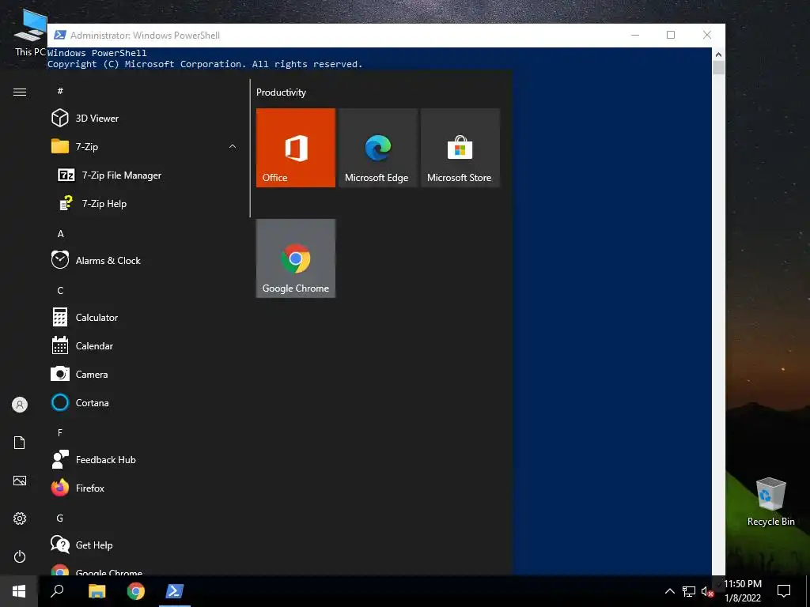Click the PowerShell scrollbar up arrow
The width and height of the screenshot is (810, 607).
[718, 55]
